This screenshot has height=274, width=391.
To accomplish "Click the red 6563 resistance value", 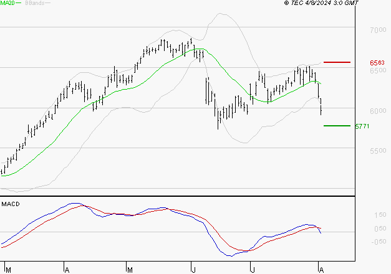I will 377,63.
